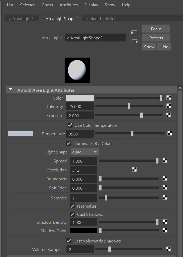
Task: Click the light preview sphere thumbnail
Action: coord(77,70)
